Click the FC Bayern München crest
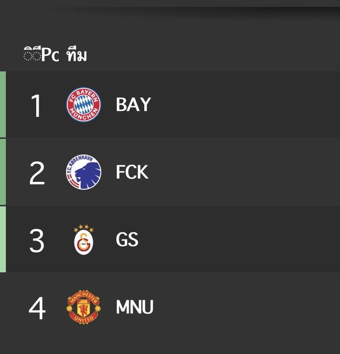This screenshot has height=354, width=340. (84, 105)
